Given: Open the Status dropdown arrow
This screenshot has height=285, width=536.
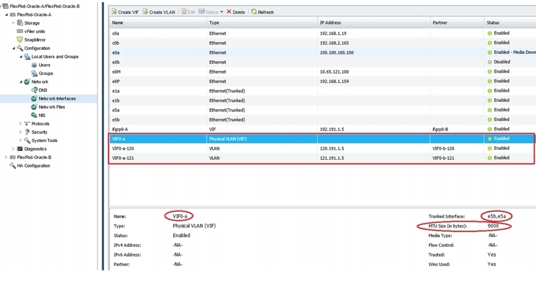Looking at the screenshot, I should pos(221,12).
